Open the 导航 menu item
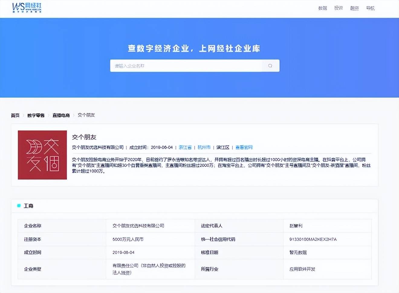The width and height of the screenshot is (399, 293). (x=370, y=8)
